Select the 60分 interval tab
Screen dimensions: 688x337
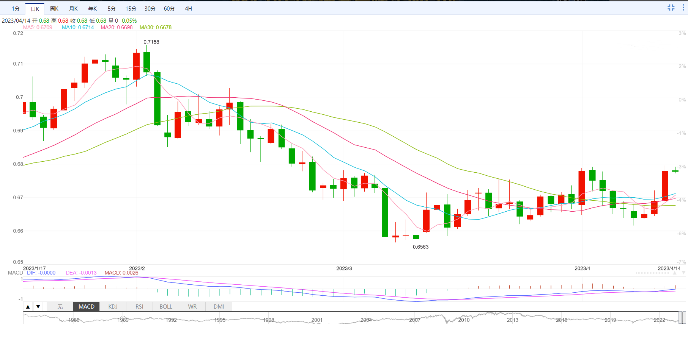coord(169,9)
